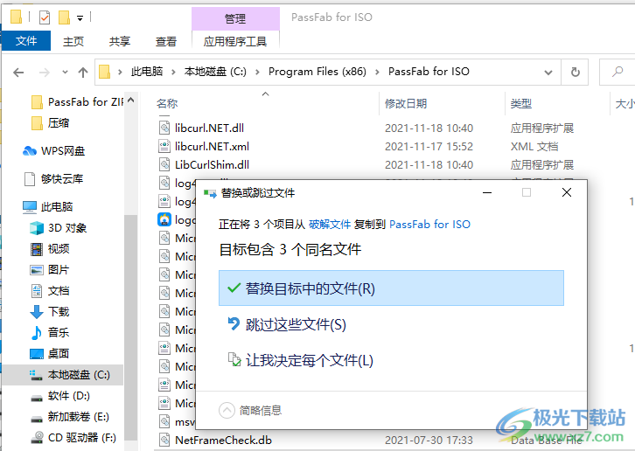
Task: Choose 替换目标中的文件(R) option
Action: tap(391, 288)
